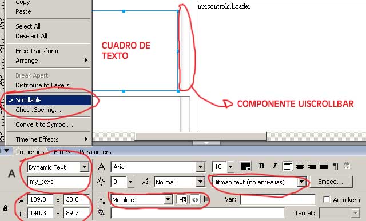Toggle Show border around text icon

click(x=207, y=199)
